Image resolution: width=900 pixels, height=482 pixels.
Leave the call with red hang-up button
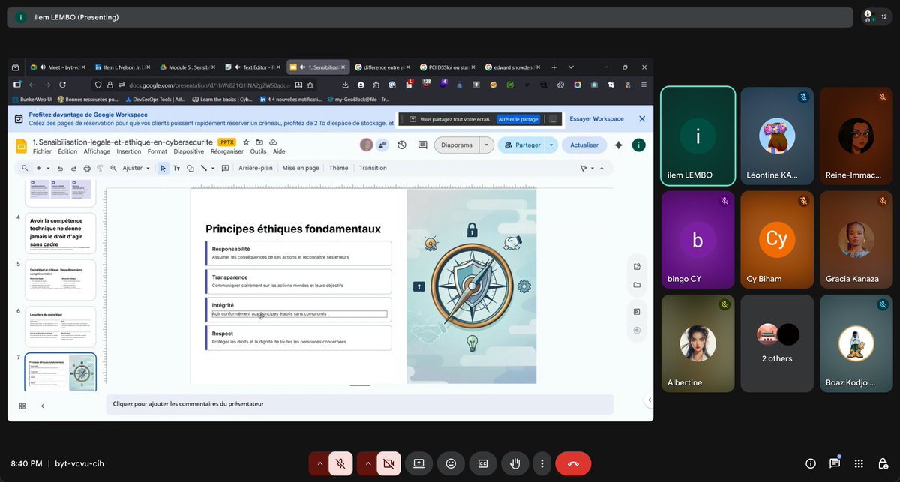[573, 463]
